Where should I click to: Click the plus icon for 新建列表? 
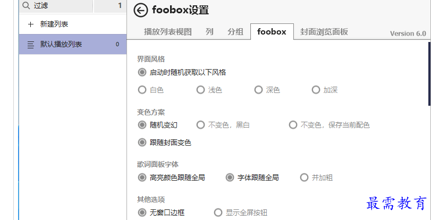pyautogui.click(x=30, y=24)
